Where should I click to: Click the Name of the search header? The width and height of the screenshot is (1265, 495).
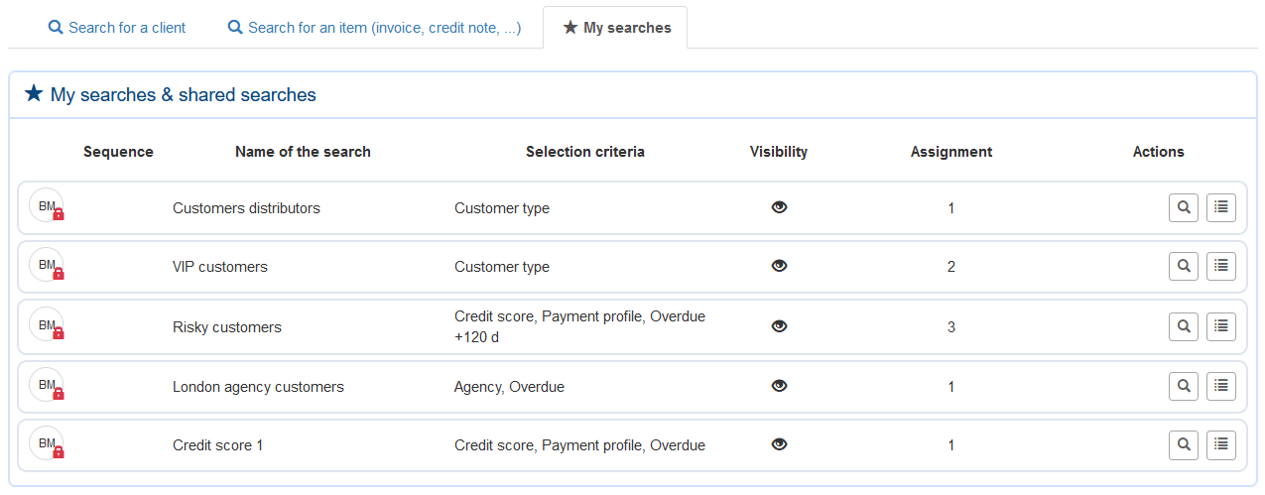pyautogui.click(x=303, y=152)
